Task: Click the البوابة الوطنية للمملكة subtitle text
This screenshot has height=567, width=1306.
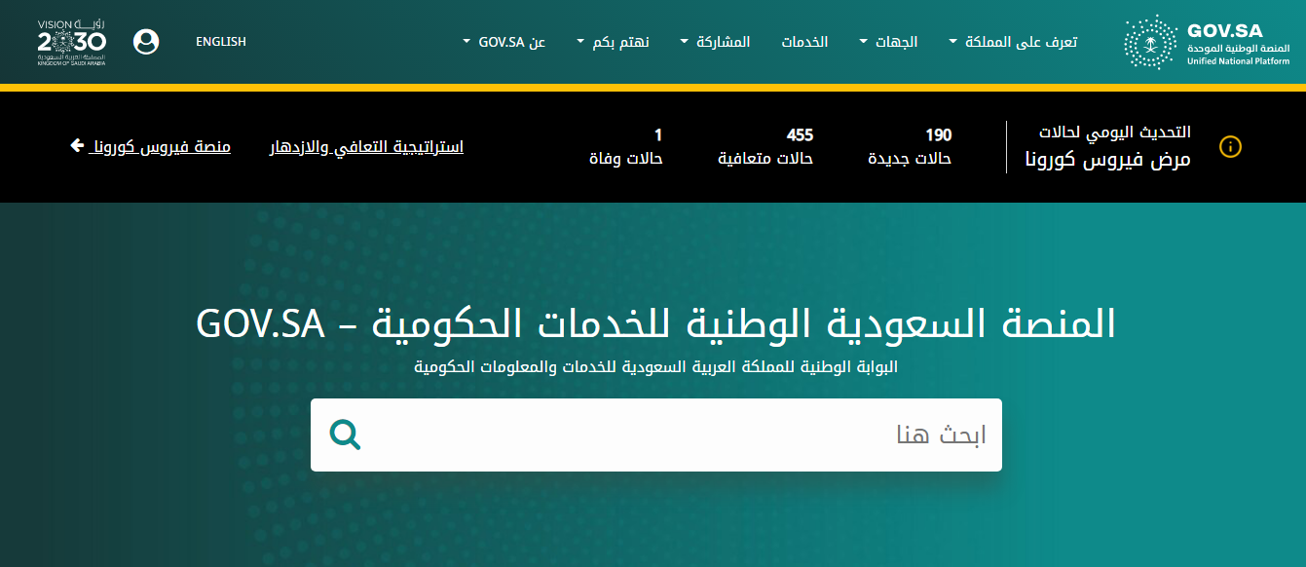Action: click(x=655, y=368)
